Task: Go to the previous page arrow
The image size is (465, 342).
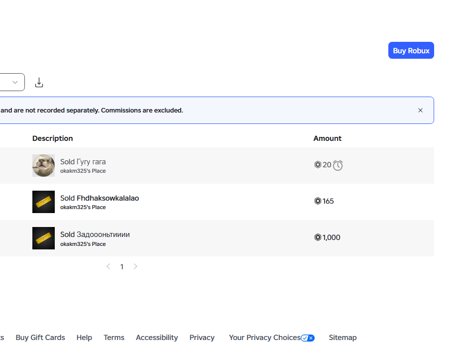Action: [108, 267]
